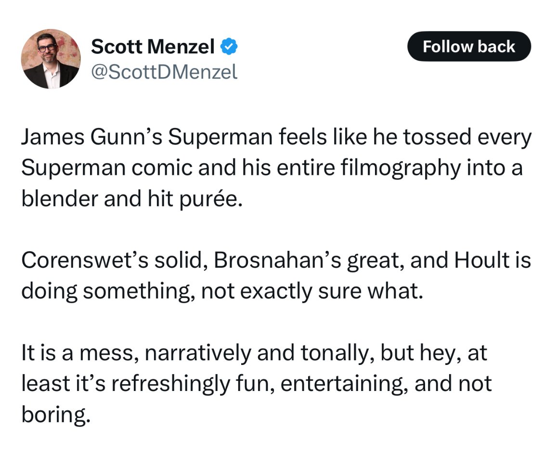Viewport: 544px width, 455px height.
Task: Click the words James Gunn's opening the tweet
Action: click(91, 137)
